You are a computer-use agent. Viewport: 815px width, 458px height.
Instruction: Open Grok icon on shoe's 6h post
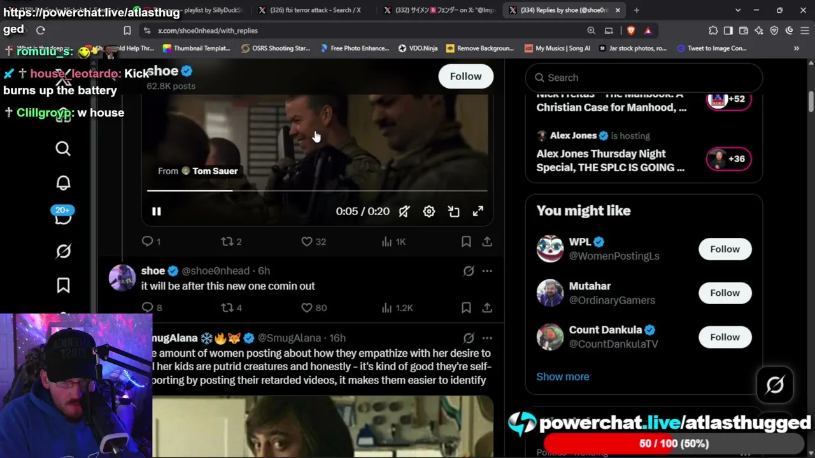[469, 271]
